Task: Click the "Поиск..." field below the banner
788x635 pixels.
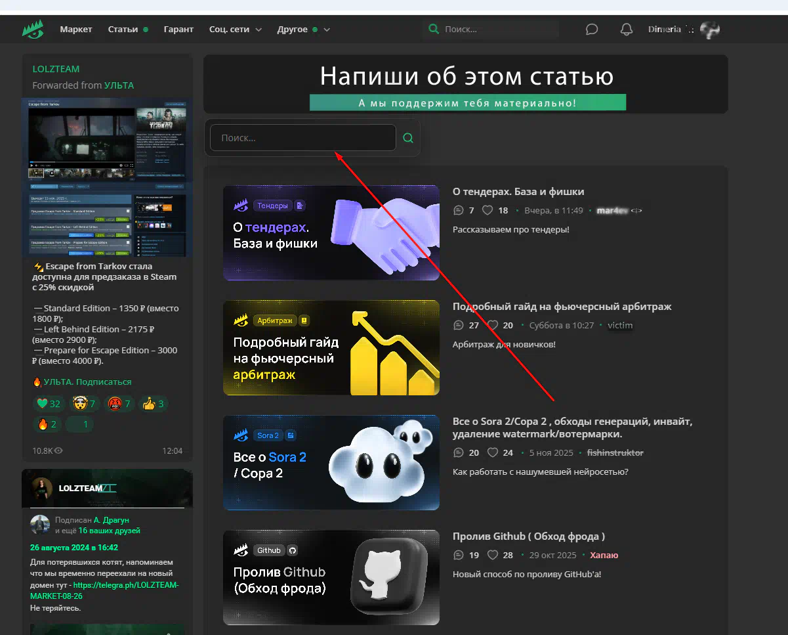Action: tap(302, 138)
